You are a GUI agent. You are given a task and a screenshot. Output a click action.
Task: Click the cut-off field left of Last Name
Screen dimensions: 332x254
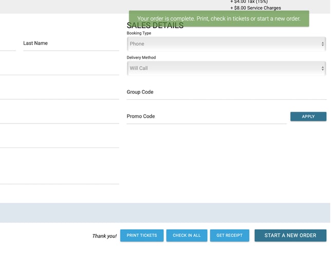pyautogui.click(x=7, y=44)
